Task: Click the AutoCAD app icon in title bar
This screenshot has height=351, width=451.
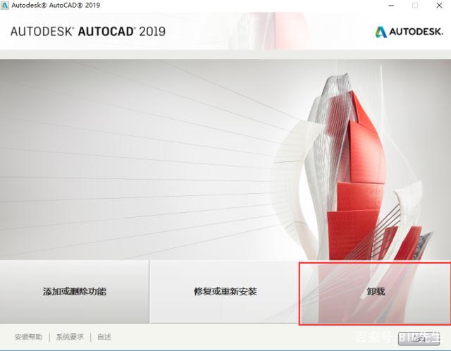Action: click(x=5, y=5)
